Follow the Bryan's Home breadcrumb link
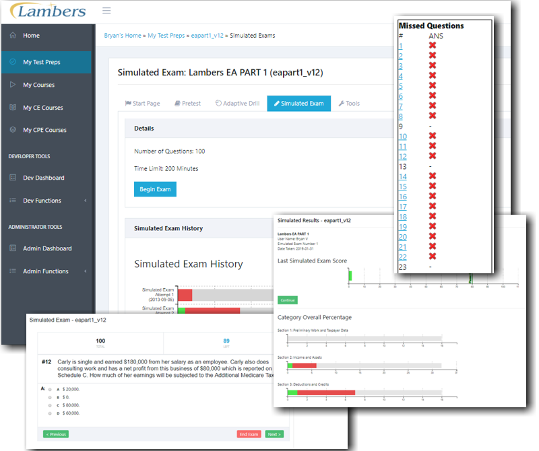Image resolution: width=539 pixels, height=451 pixels. click(x=123, y=36)
